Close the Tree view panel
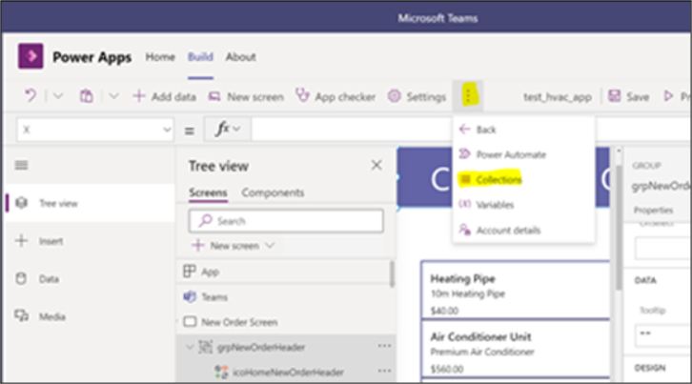692x384 pixels. (377, 165)
